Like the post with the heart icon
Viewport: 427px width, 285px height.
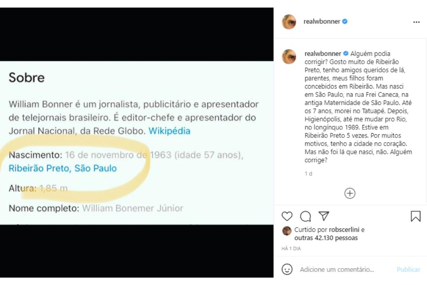click(x=287, y=216)
